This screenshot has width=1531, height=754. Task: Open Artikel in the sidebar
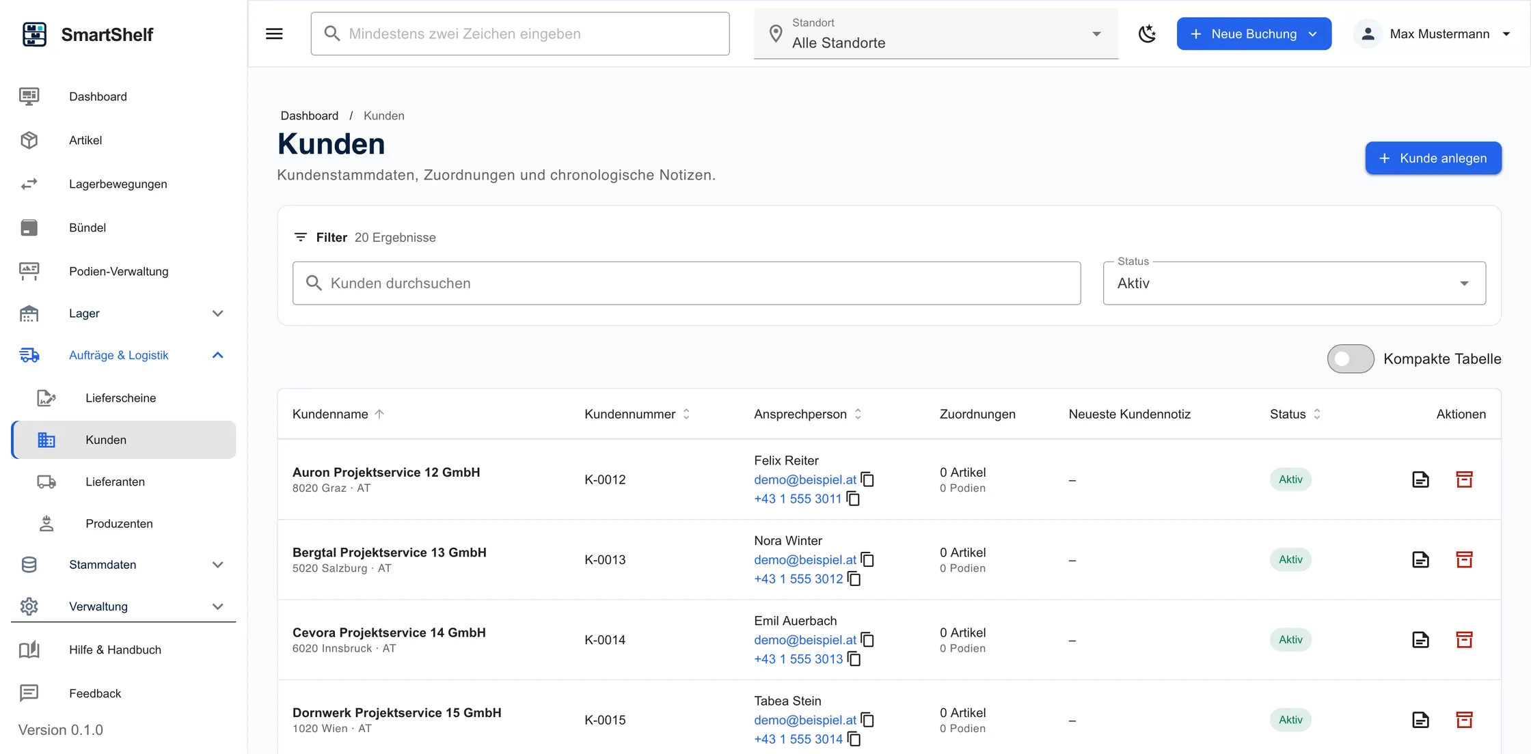tap(123, 140)
